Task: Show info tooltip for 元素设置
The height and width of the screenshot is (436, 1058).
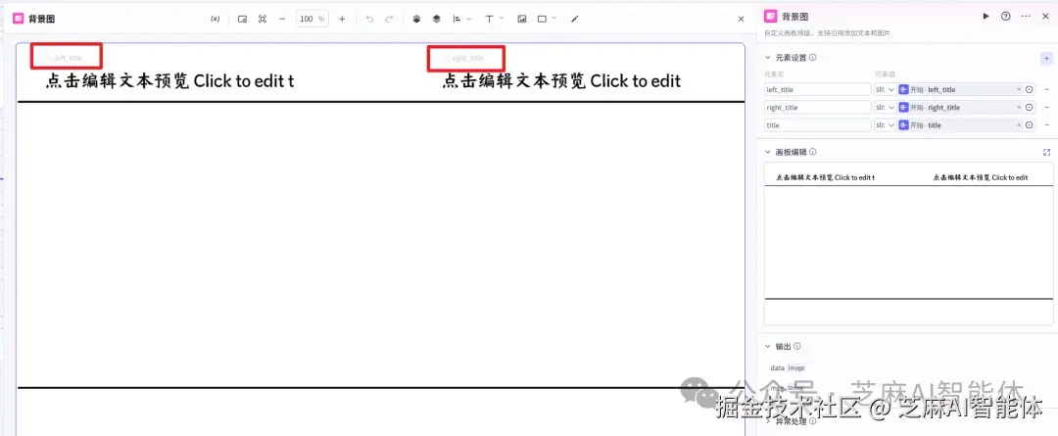Action: [812, 58]
